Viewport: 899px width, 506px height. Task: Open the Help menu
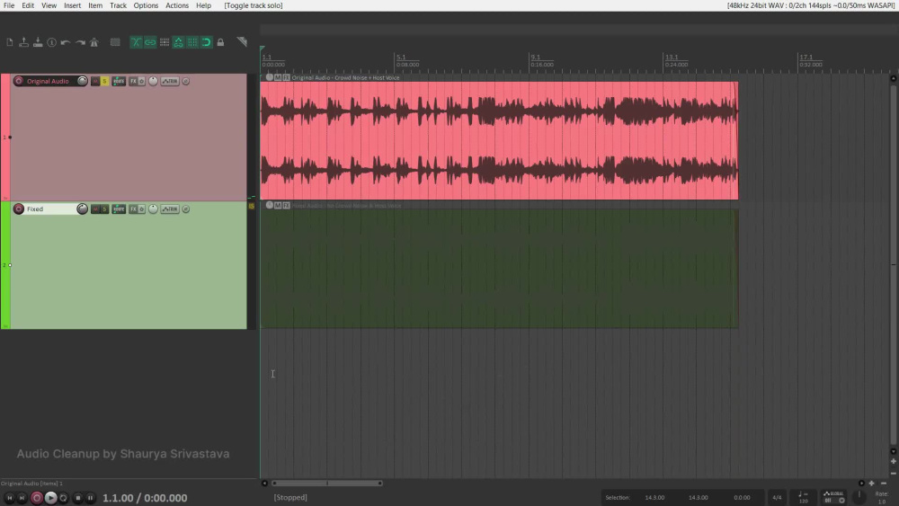click(x=203, y=5)
